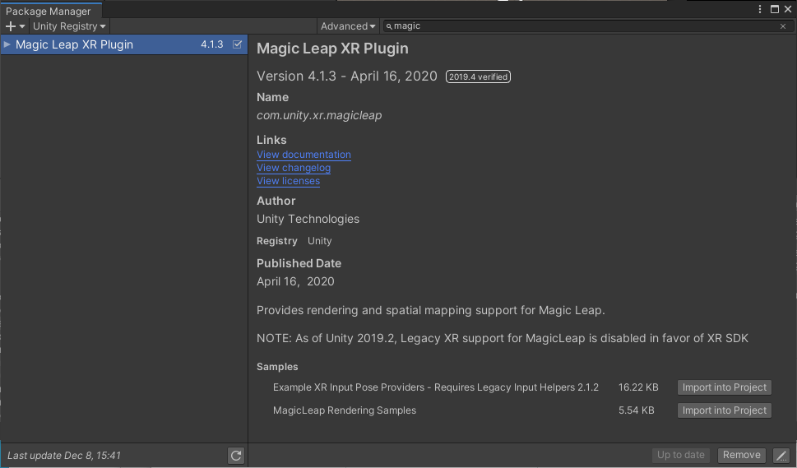Import Example XR Input Pose Providers sample
The image size is (797, 468).
(725, 387)
